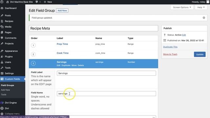Click the Range type cell in Prep Time row
This screenshot has width=210, height=118.
pos(131,44)
